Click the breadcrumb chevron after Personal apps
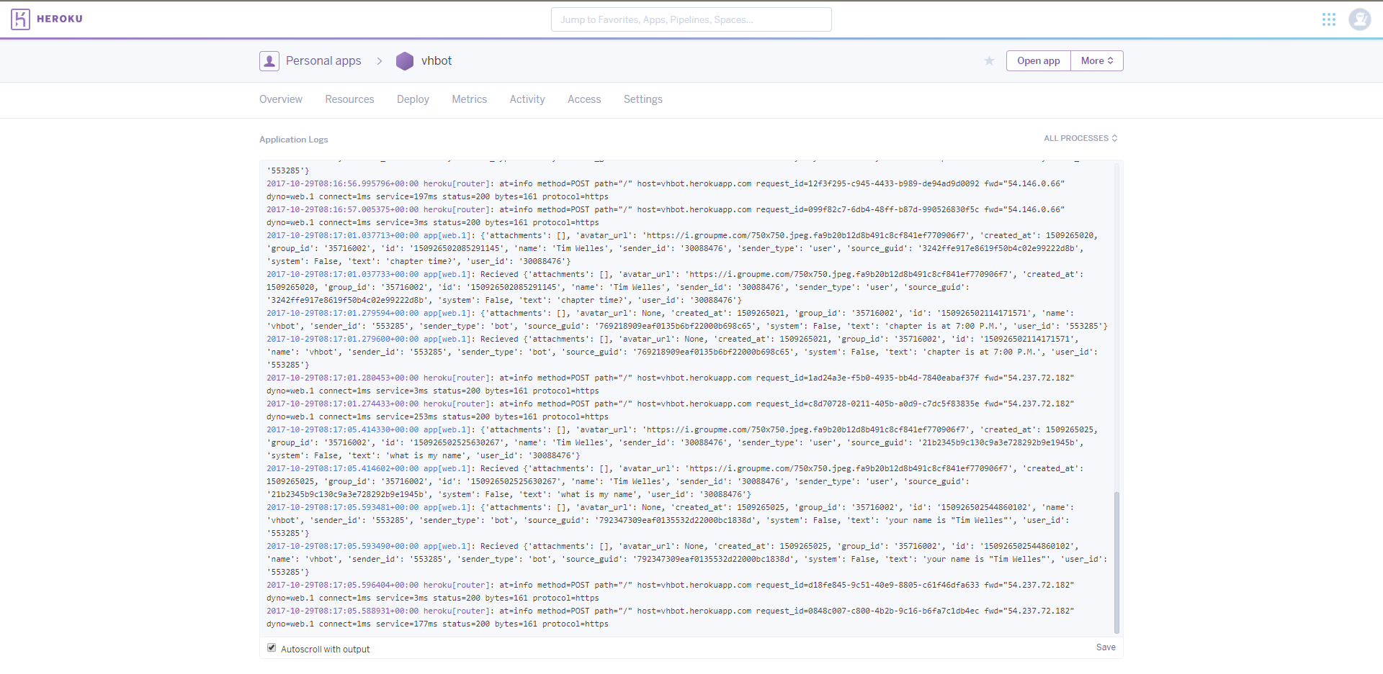The height and width of the screenshot is (674, 1383). pyautogui.click(x=380, y=60)
